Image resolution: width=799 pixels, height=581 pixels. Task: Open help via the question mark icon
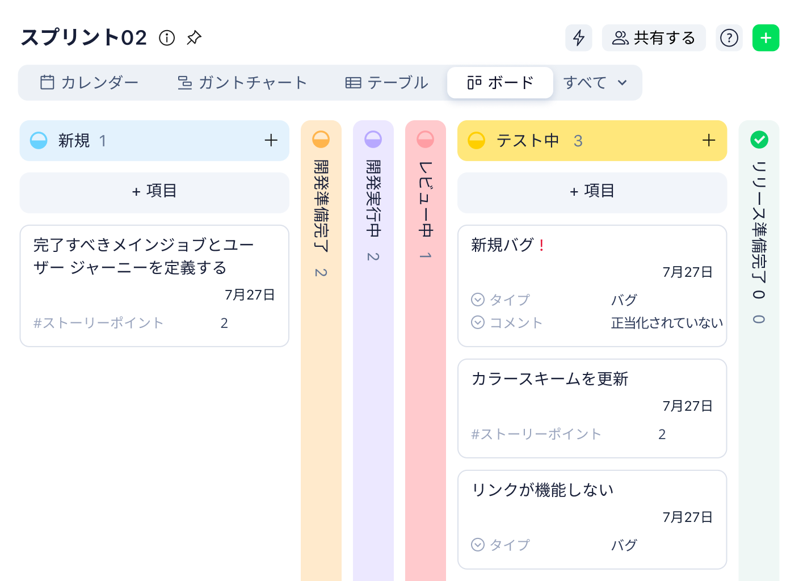(729, 38)
